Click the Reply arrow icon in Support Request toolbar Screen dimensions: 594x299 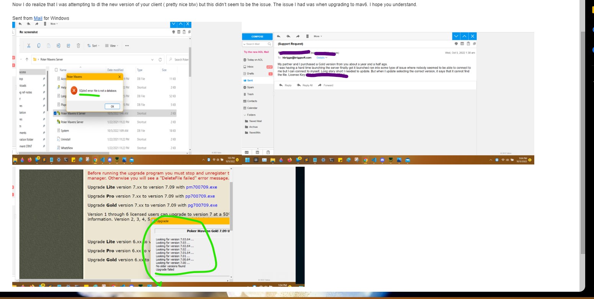[x=279, y=36]
